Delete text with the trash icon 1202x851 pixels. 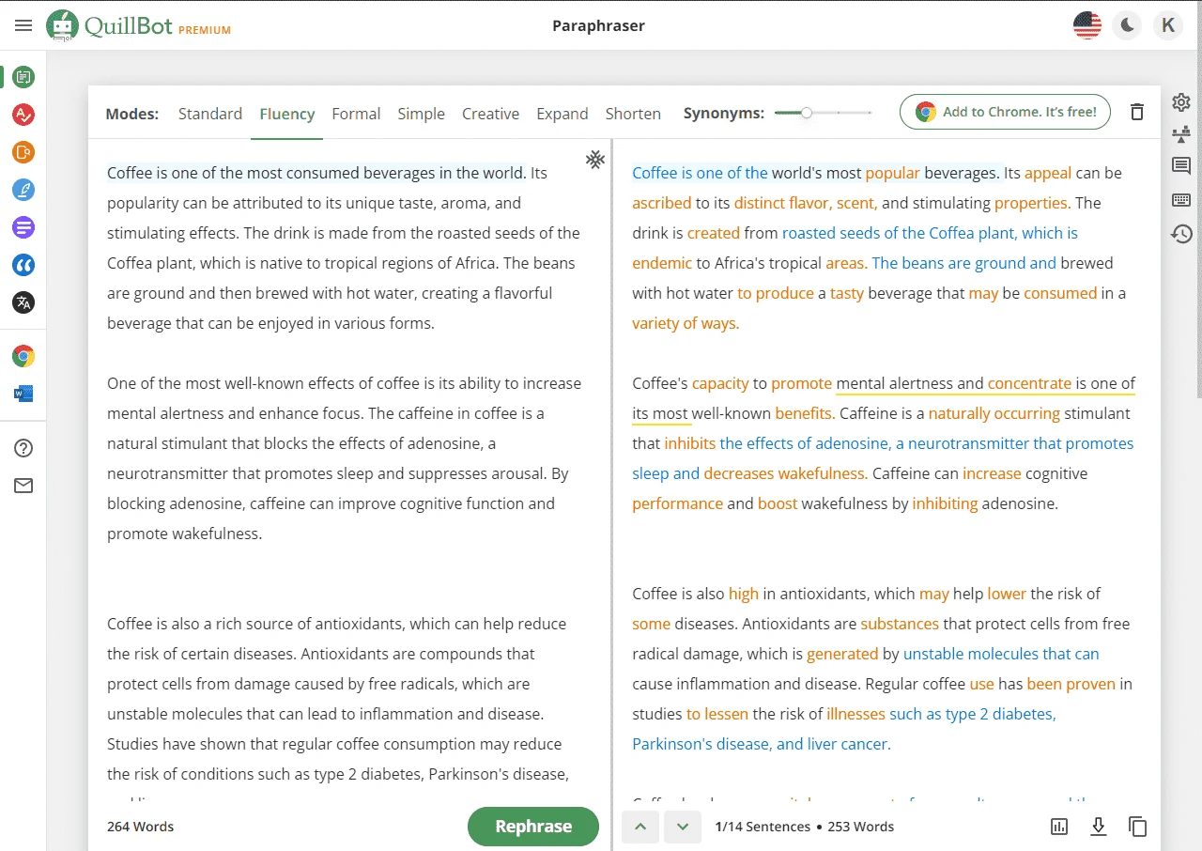click(x=1137, y=112)
